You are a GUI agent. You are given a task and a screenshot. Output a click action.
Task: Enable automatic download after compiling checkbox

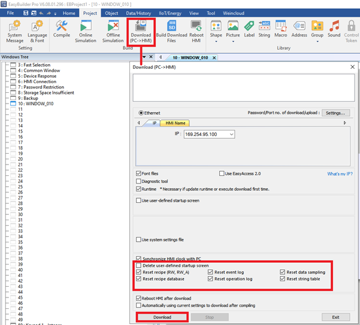138,305
